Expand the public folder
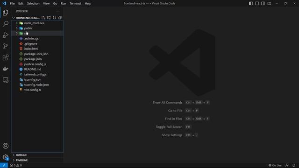 tap(37, 28)
